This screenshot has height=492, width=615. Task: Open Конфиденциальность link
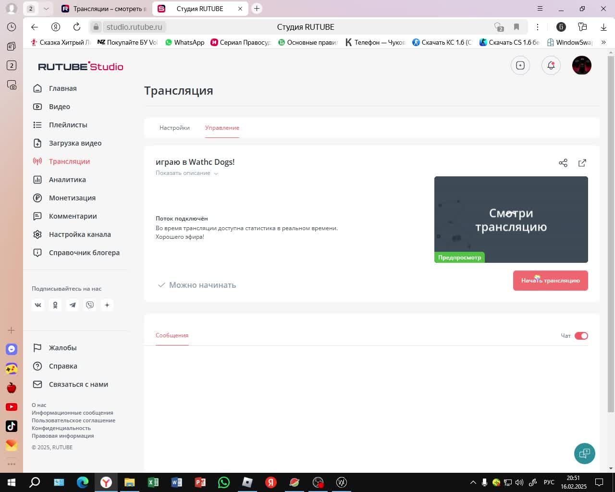(61, 428)
